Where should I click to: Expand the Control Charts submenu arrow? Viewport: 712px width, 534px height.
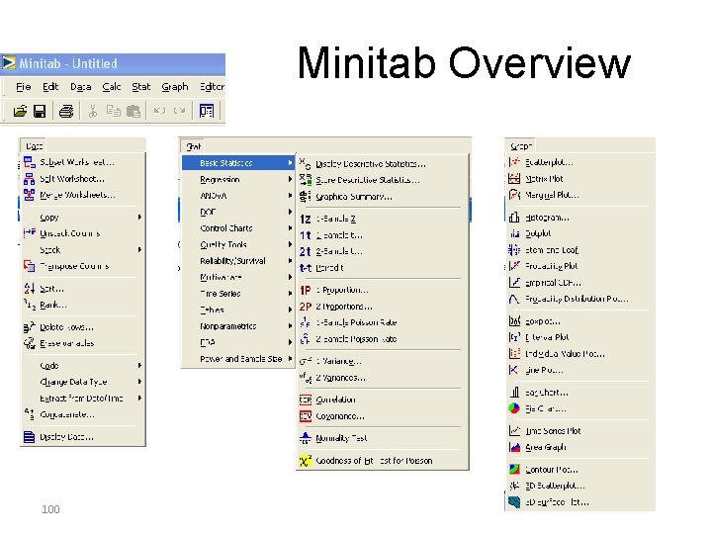(290, 228)
